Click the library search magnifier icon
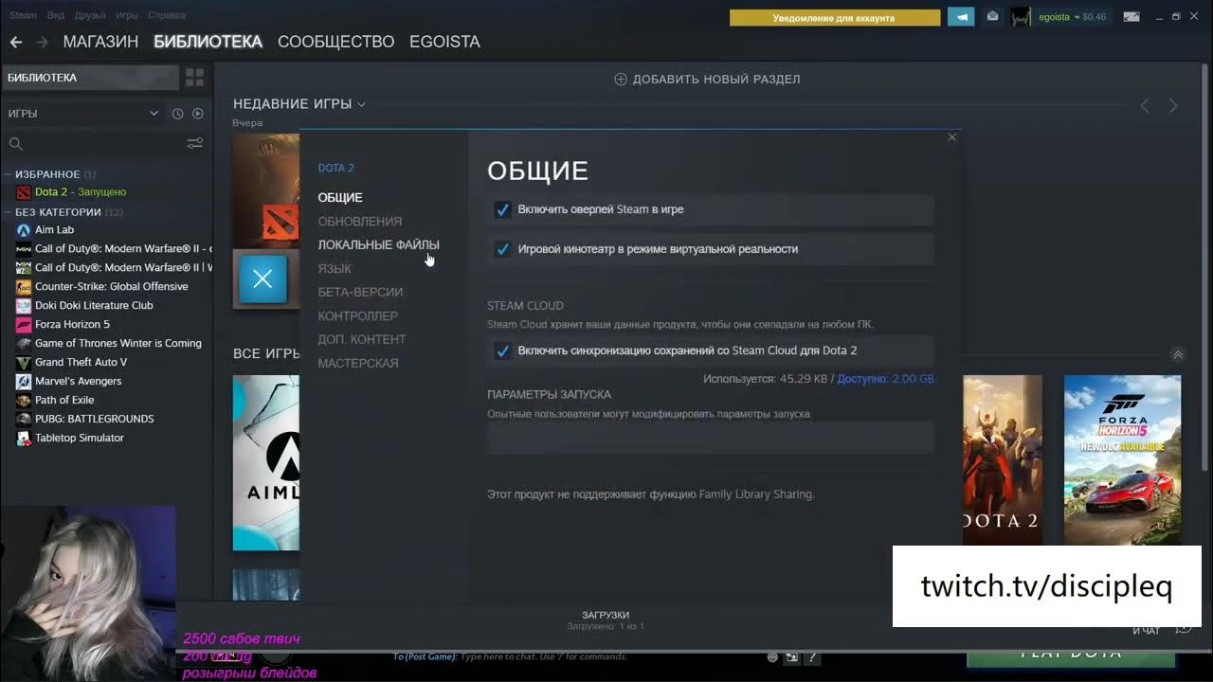 pos(15,144)
